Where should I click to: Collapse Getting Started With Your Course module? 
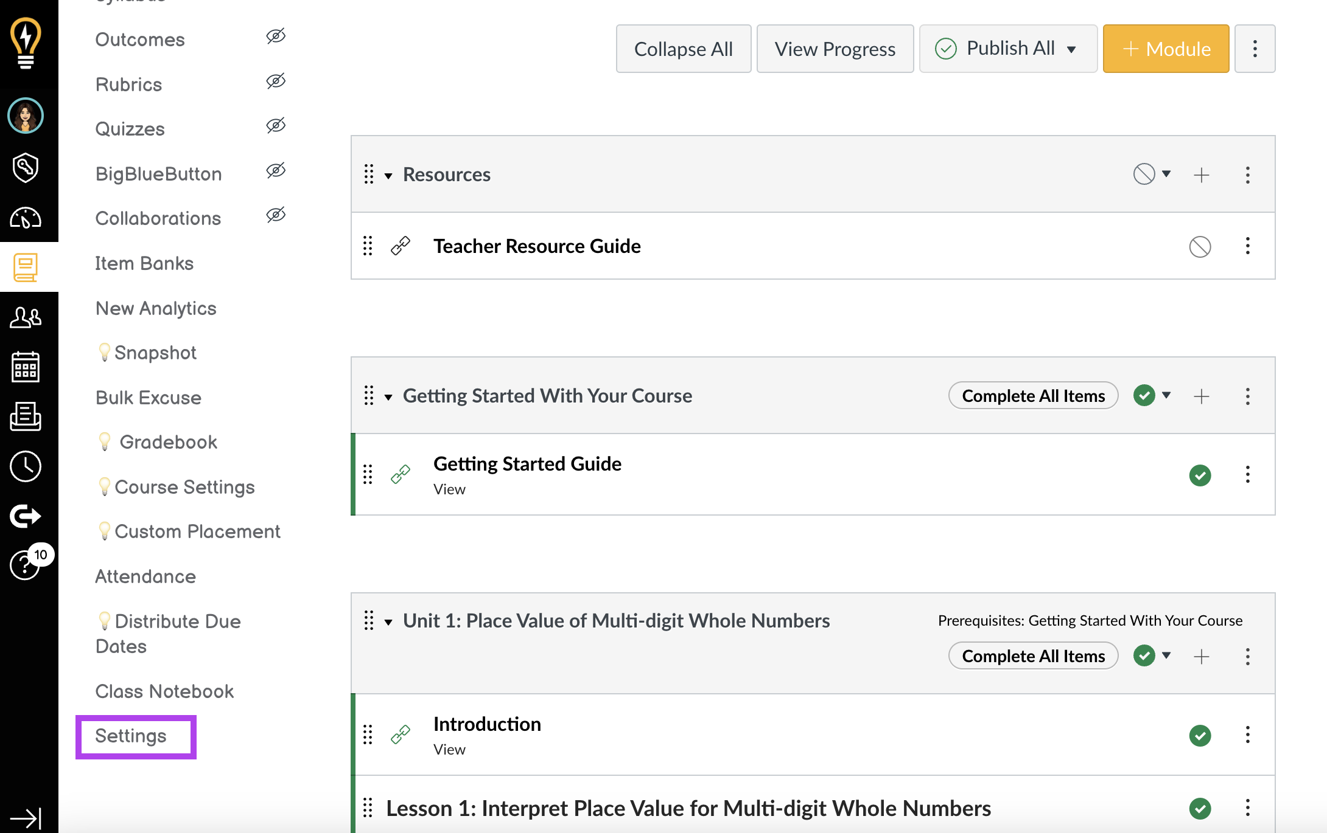(x=388, y=395)
